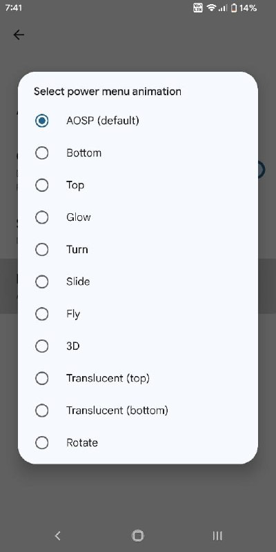This screenshot has width=276, height=552.
Task: Tap the Wi-Fi status icon
Action: click(x=211, y=8)
